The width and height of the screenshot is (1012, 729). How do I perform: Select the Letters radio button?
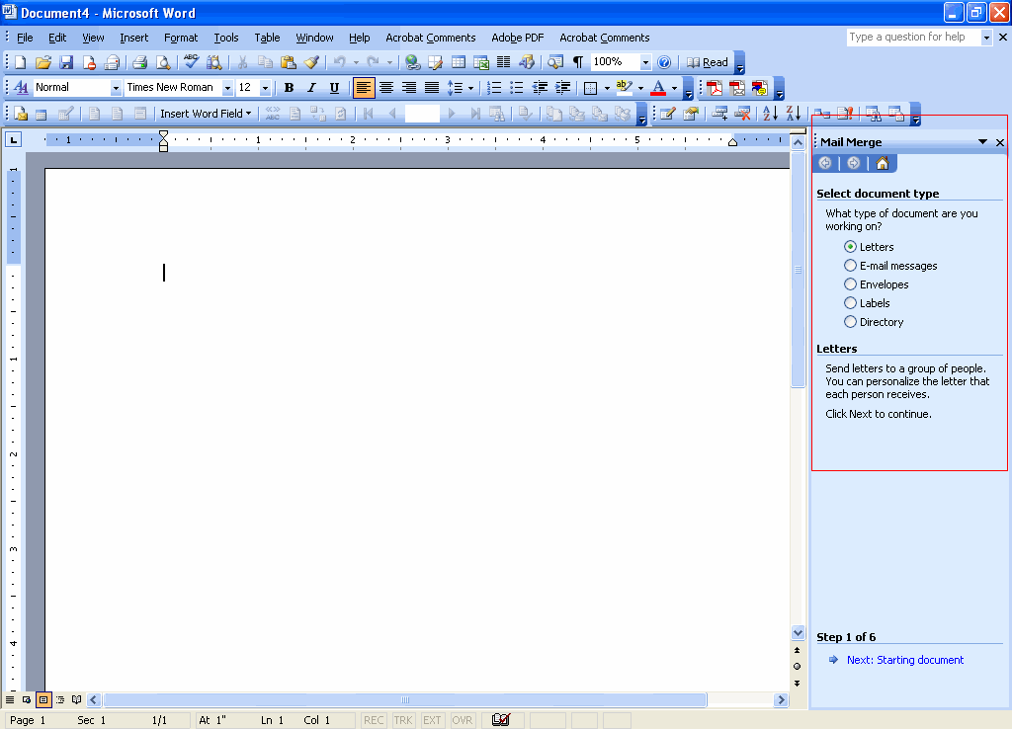[x=850, y=246]
